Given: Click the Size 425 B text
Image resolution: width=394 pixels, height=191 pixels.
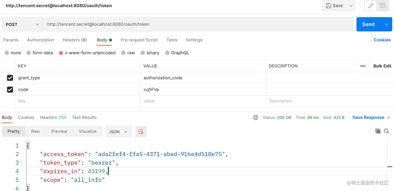Looking at the screenshot, I should 334,118.
